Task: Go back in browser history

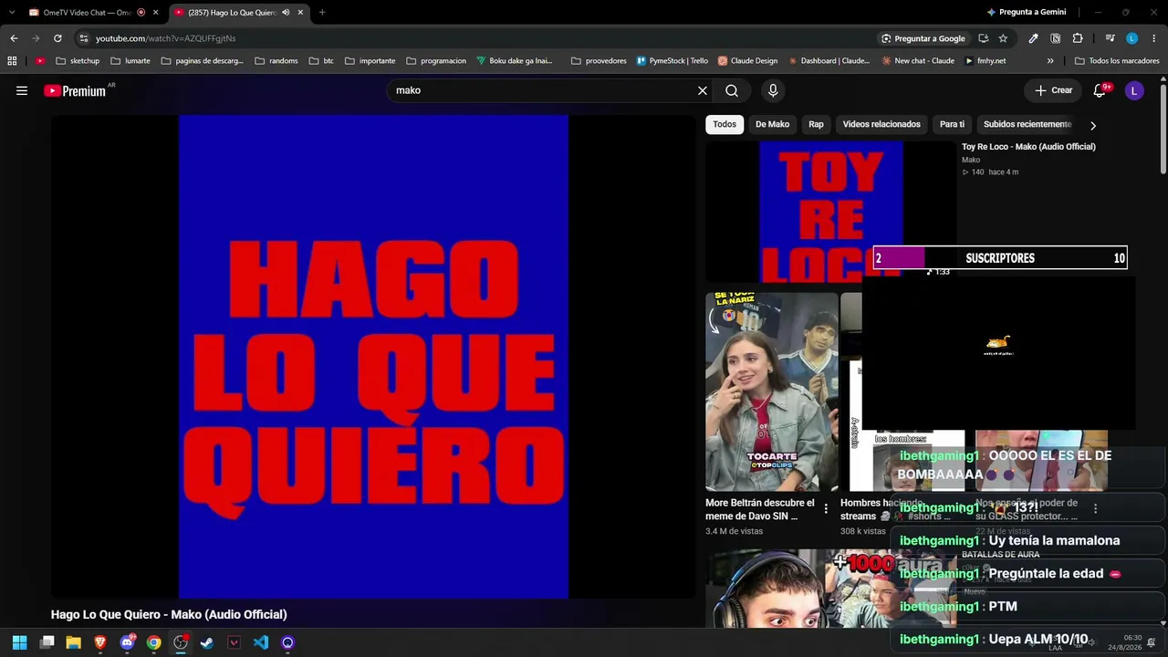Action: click(x=14, y=38)
